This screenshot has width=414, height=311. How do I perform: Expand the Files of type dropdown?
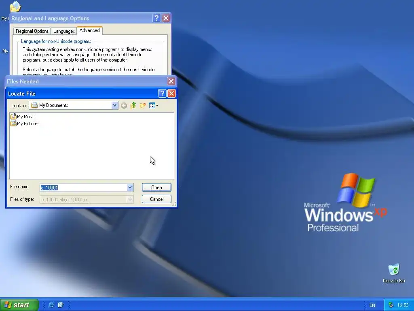[x=130, y=199]
